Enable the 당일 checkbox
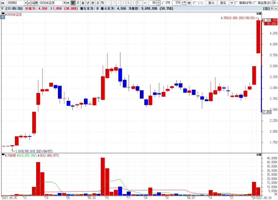 [x=195, y=3]
